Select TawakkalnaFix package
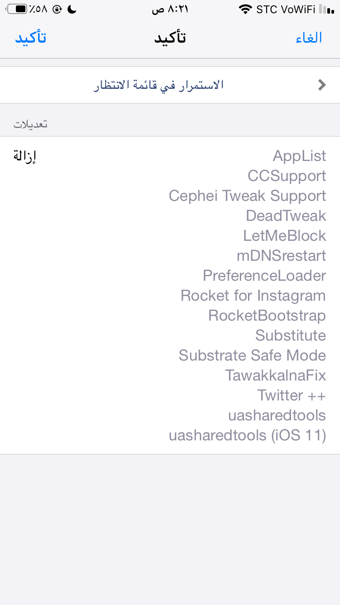Screen dimensions: 340x605 pyautogui.click(x=276, y=376)
